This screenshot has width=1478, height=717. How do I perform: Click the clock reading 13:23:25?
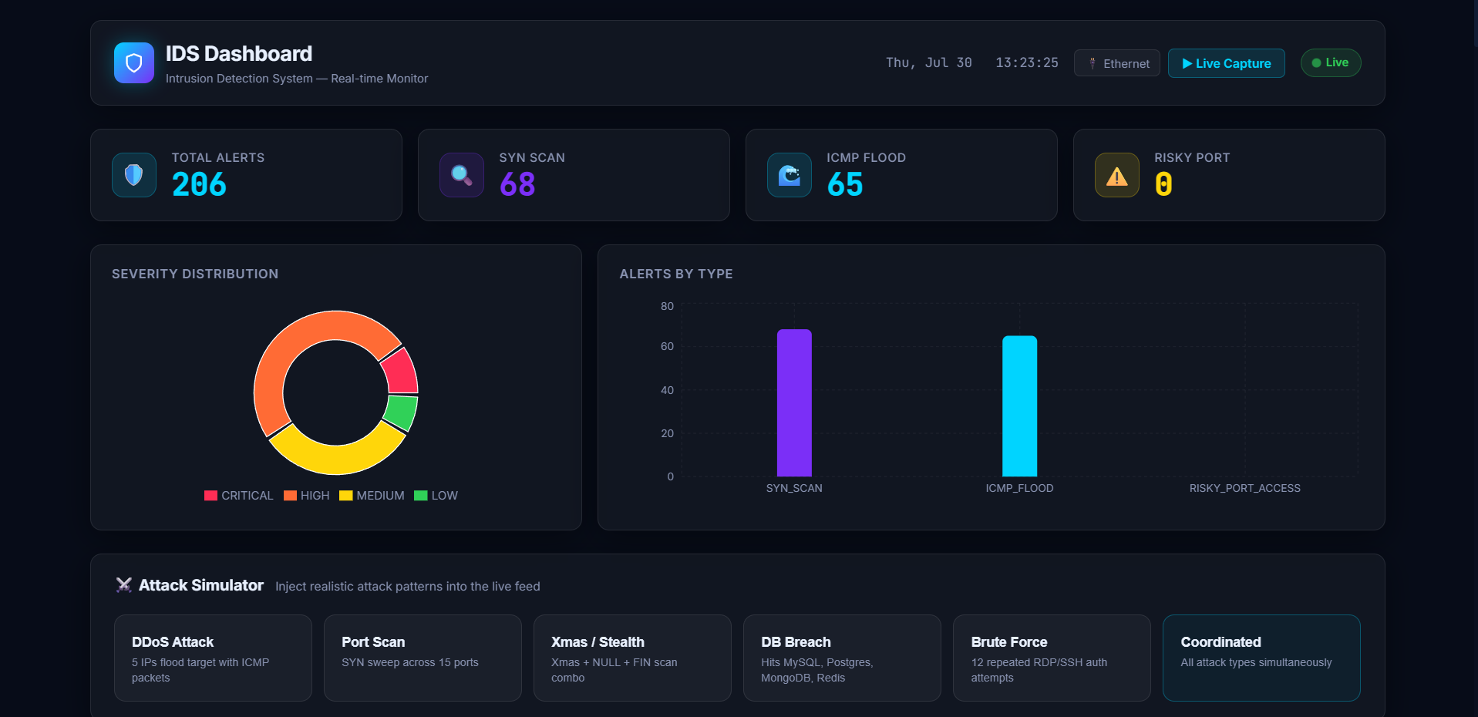[1027, 62]
